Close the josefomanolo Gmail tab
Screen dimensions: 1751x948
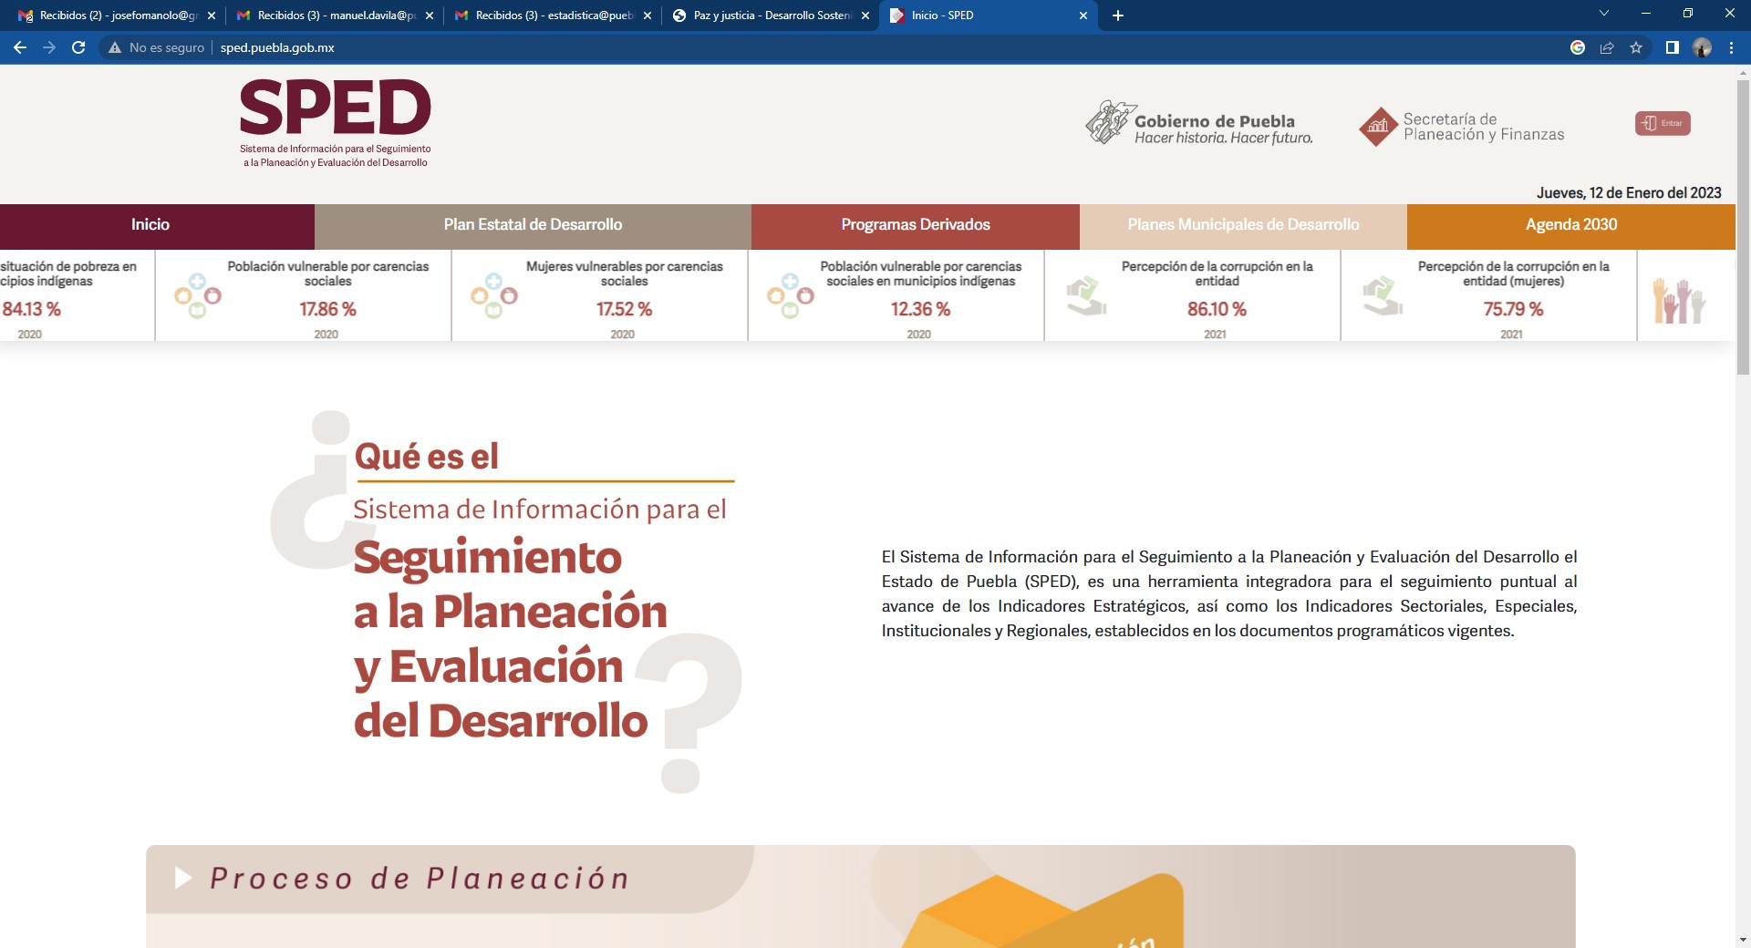click(212, 15)
